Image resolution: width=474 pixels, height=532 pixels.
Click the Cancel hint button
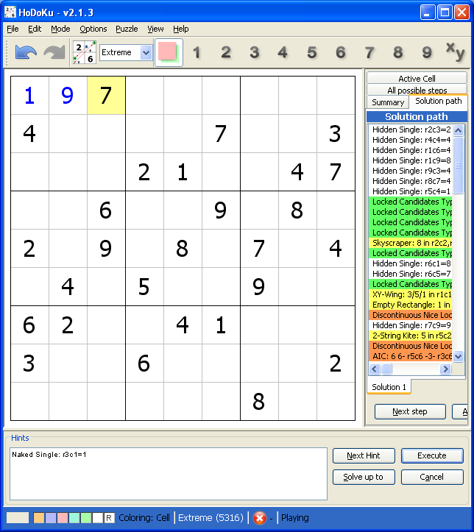[432, 477]
